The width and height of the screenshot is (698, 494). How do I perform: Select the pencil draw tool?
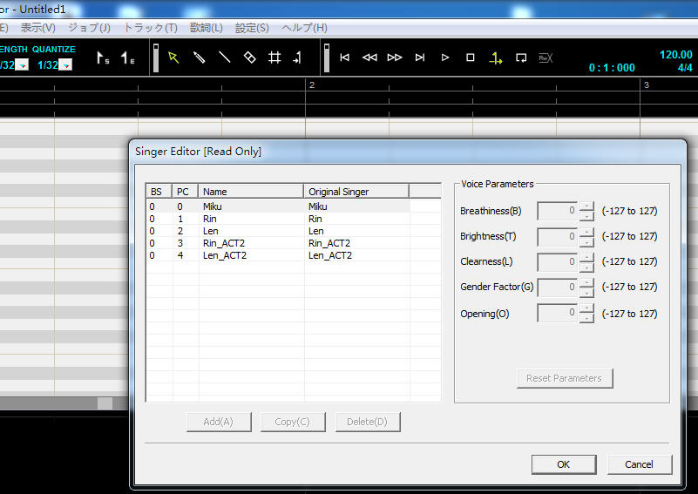click(x=199, y=58)
